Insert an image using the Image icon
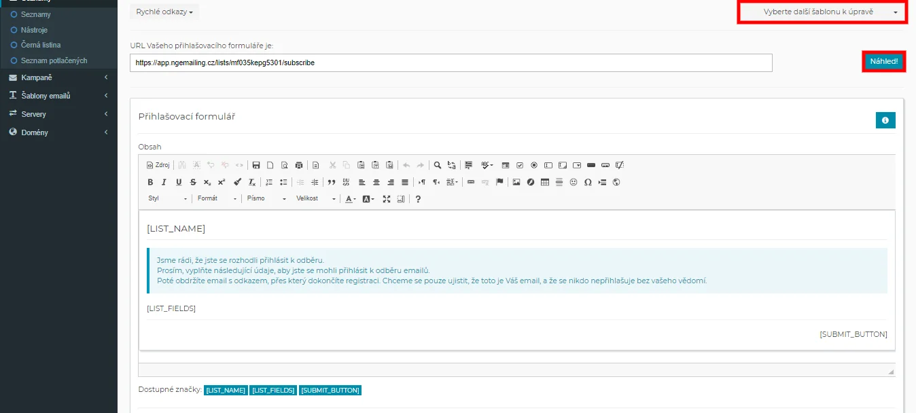Image resolution: width=916 pixels, height=413 pixels. [516, 182]
